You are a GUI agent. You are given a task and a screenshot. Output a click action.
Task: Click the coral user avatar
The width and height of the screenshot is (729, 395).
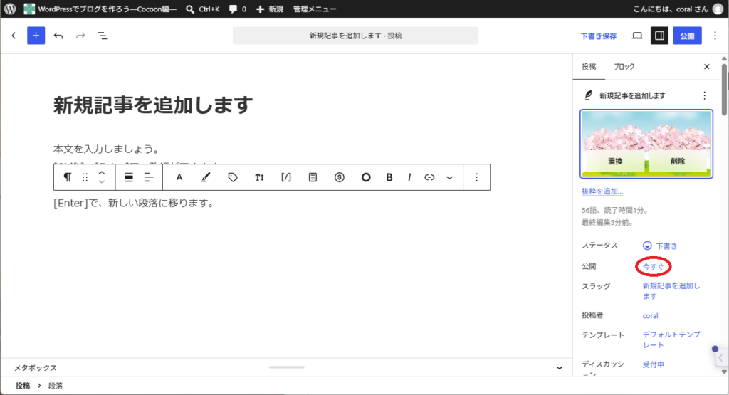718,9
